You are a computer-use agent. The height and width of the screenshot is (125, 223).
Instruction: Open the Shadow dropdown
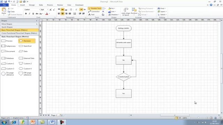point(114,15)
